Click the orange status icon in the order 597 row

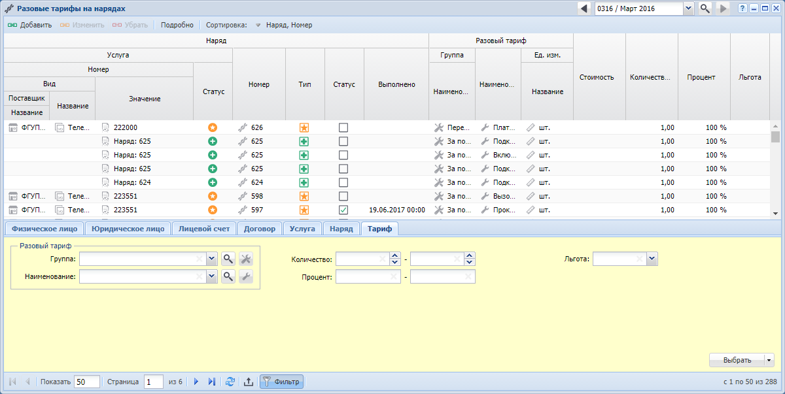pos(213,210)
